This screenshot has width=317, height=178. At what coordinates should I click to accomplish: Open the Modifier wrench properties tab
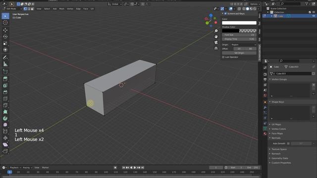click(265, 107)
